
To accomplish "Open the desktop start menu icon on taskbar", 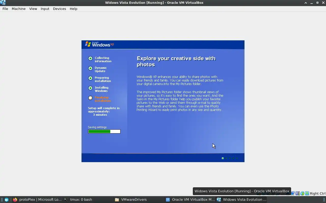I will [7, 200].
